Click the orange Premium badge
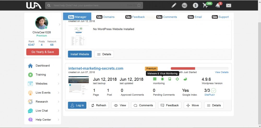The image size is (261, 128). [151, 68]
